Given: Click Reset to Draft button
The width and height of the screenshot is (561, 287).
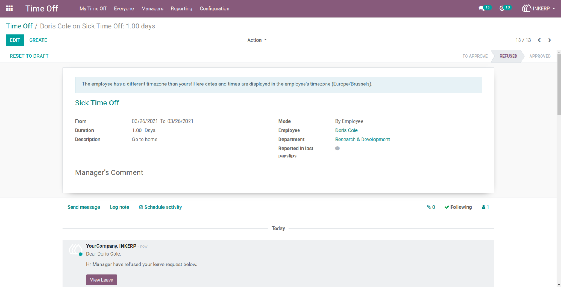Looking at the screenshot, I should tap(29, 56).
